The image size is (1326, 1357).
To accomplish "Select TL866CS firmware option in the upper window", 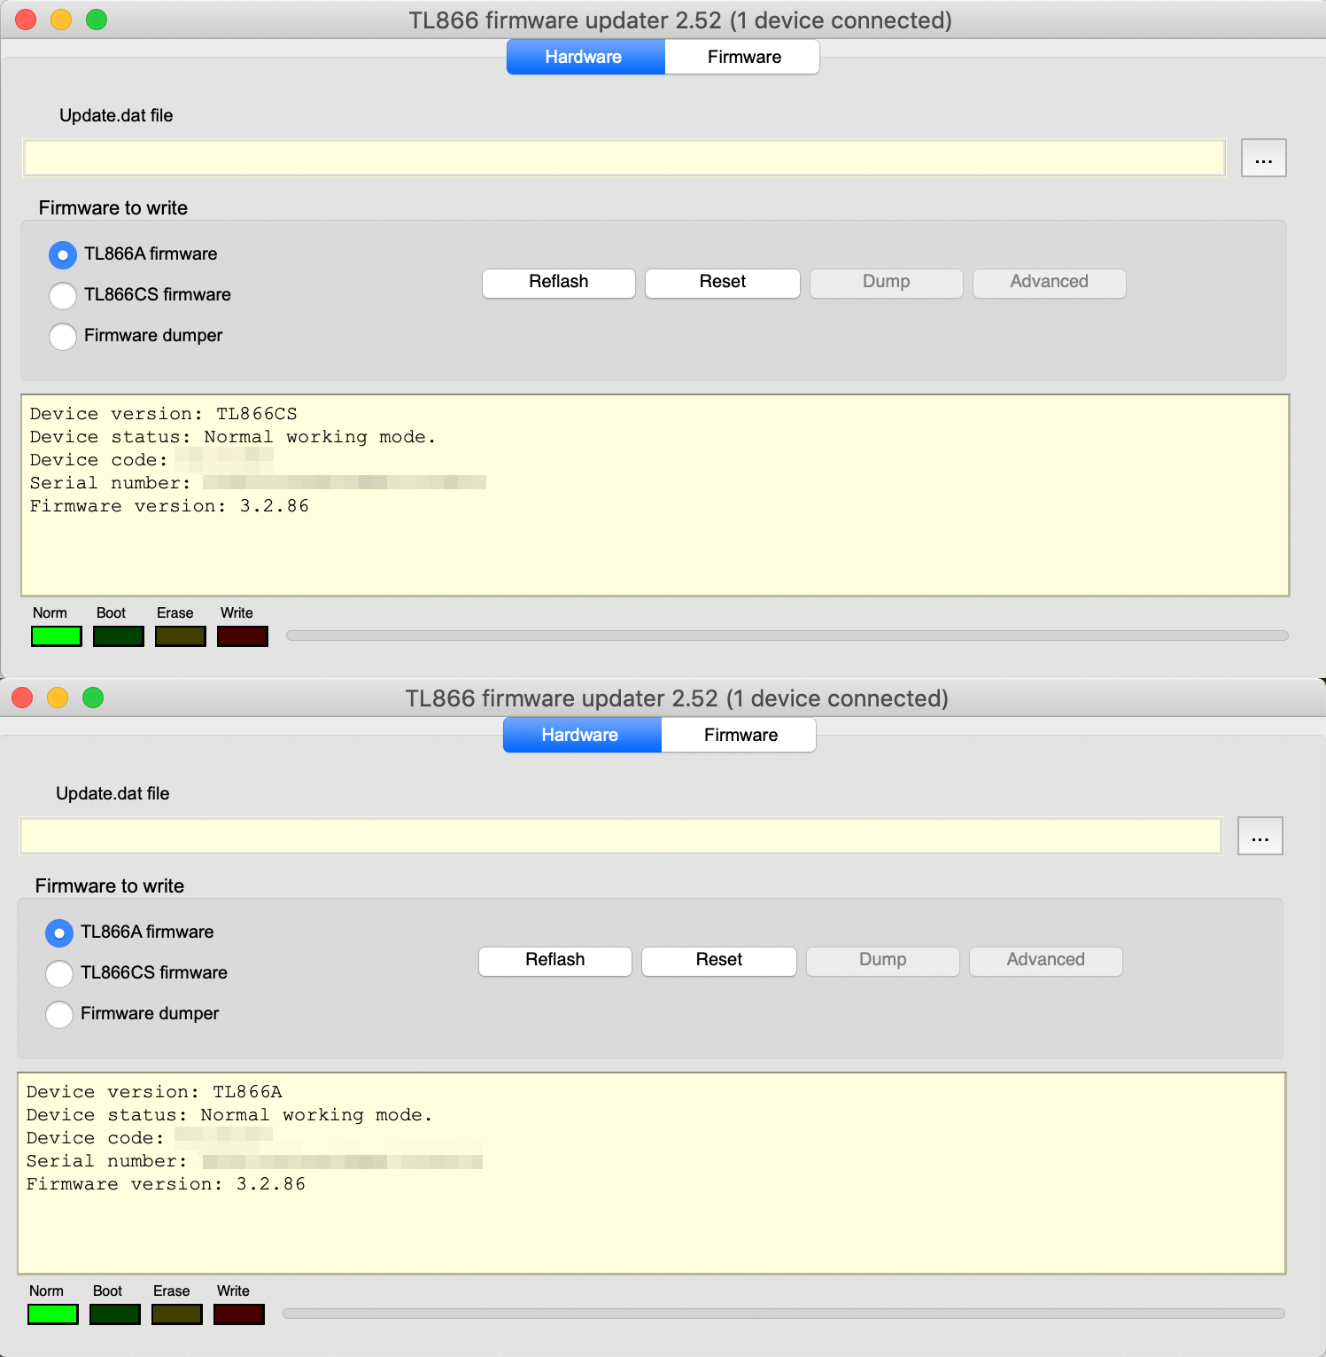I will [63, 295].
